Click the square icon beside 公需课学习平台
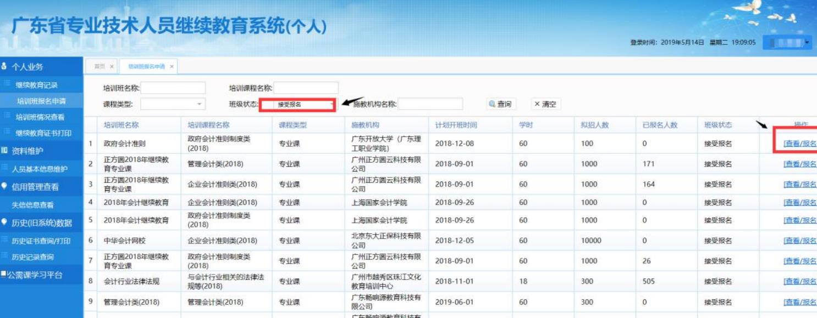This screenshot has width=817, height=318. pos(3,275)
